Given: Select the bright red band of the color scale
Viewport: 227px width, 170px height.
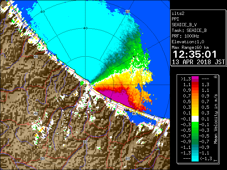Looking at the screenshot, I should pos(195,86).
